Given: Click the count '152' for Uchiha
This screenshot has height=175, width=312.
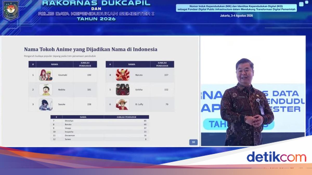Looking at the screenshot, I should pyautogui.click(x=166, y=90).
